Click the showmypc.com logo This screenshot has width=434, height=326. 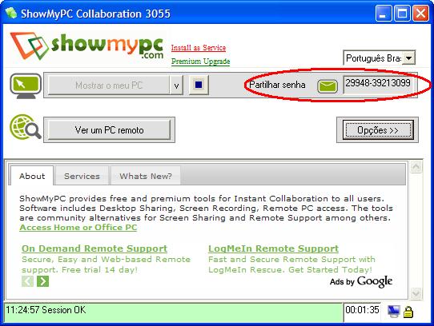tap(87, 46)
